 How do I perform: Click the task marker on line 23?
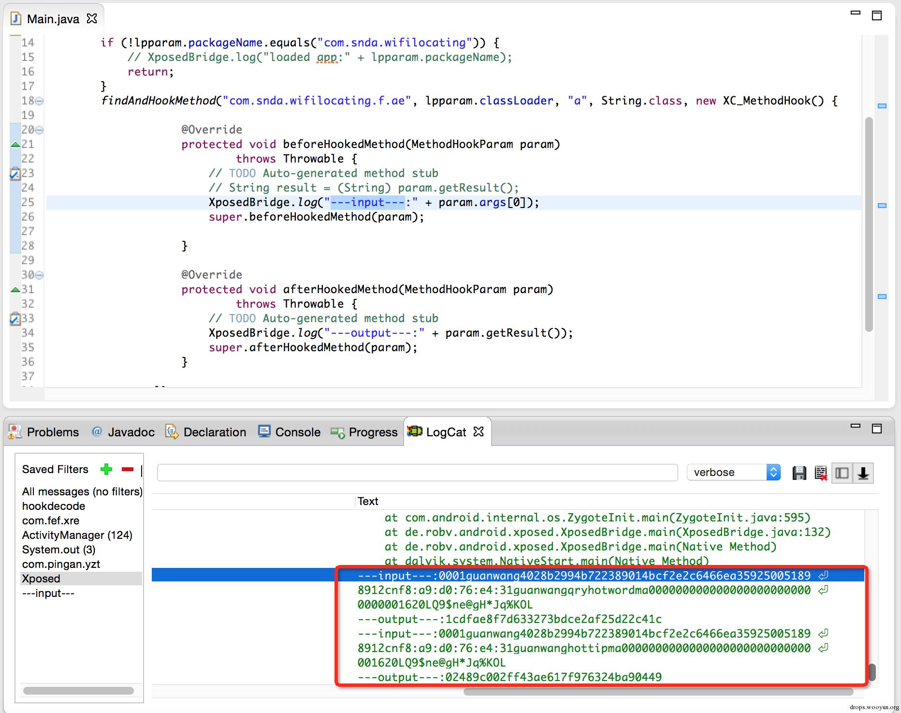coord(15,173)
